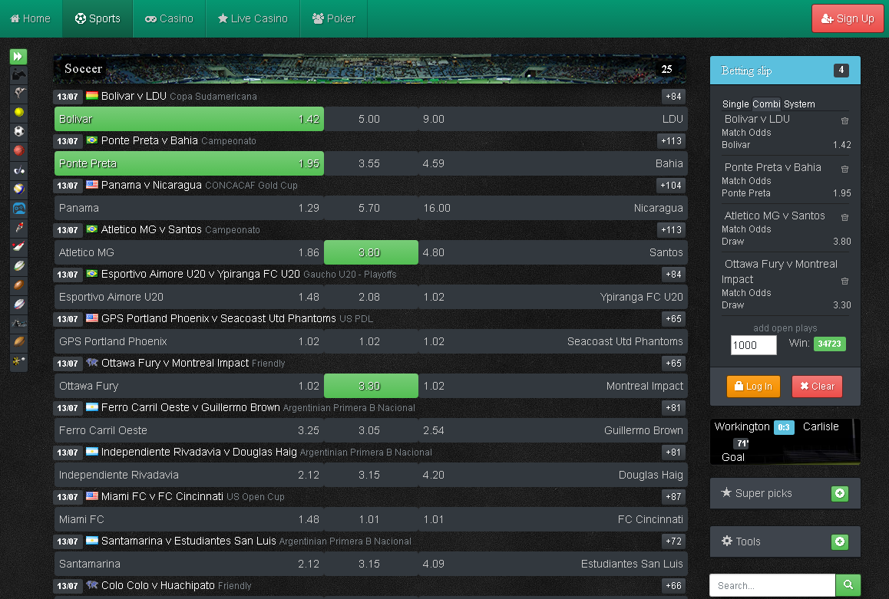Click the cycling icon in the sidebar
The height and width of the screenshot is (599, 889).
pos(18,228)
